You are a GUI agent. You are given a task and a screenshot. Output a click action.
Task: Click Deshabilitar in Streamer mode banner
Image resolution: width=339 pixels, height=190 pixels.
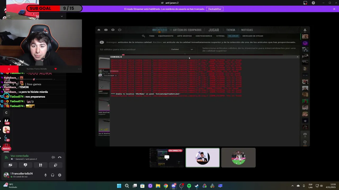point(215,9)
